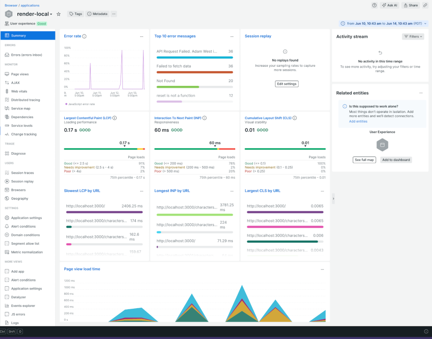Click the favorite star icon beside render-local

tap(59, 14)
